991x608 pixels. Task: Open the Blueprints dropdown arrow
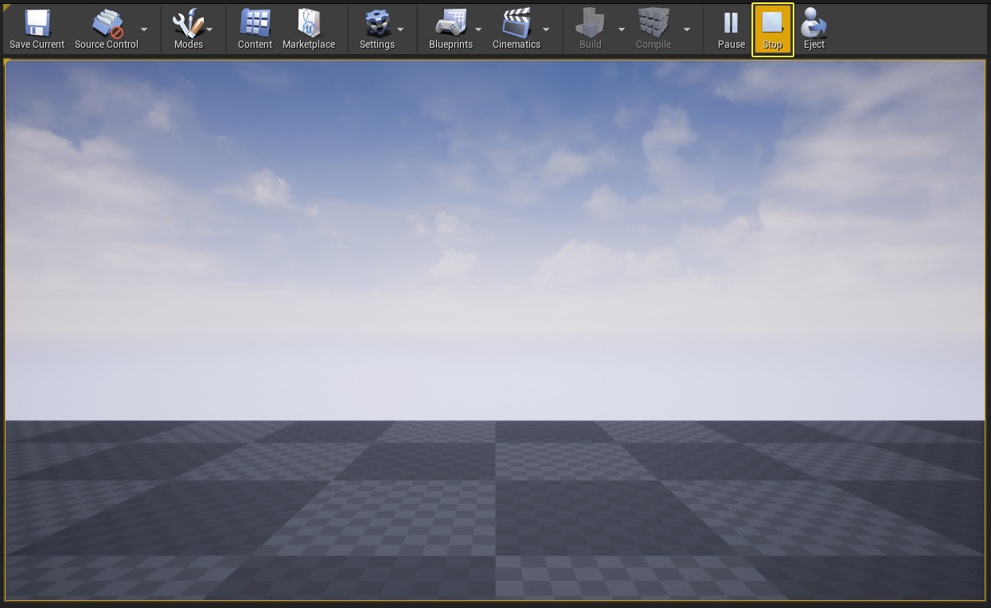pos(478,29)
